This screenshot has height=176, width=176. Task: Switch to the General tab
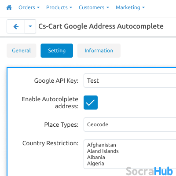22,51
